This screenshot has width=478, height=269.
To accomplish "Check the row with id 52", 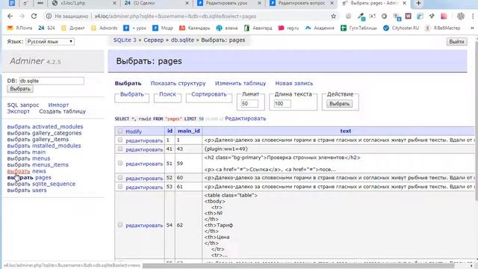I will point(120,178).
